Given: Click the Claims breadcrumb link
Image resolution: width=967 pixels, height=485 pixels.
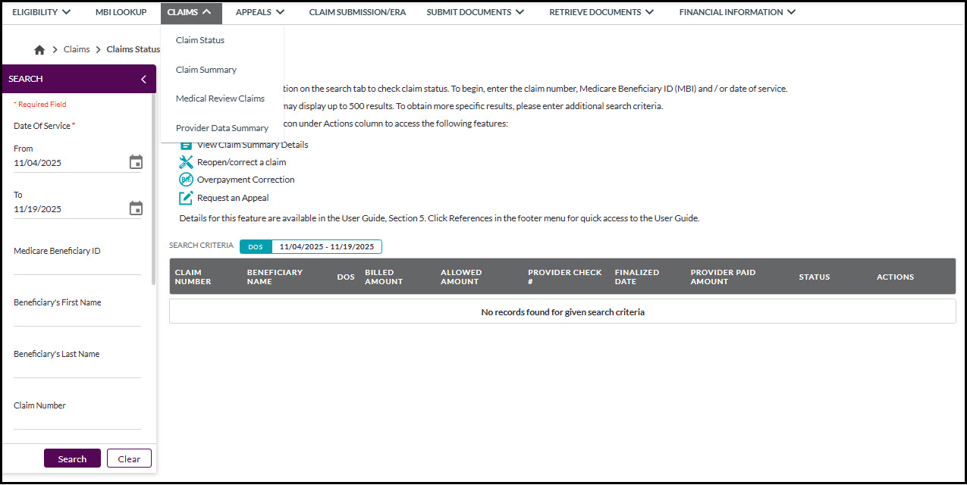Looking at the screenshot, I should tap(77, 49).
